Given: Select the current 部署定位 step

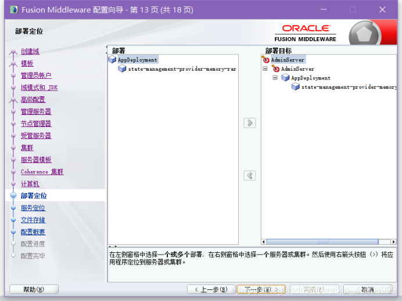Looking at the screenshot, I should [34, 195].
